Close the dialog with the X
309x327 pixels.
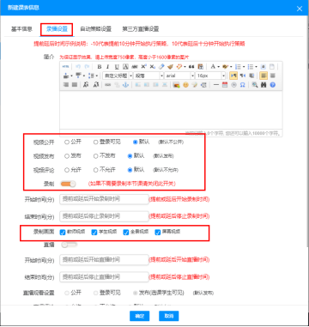[x=300, y=9]
